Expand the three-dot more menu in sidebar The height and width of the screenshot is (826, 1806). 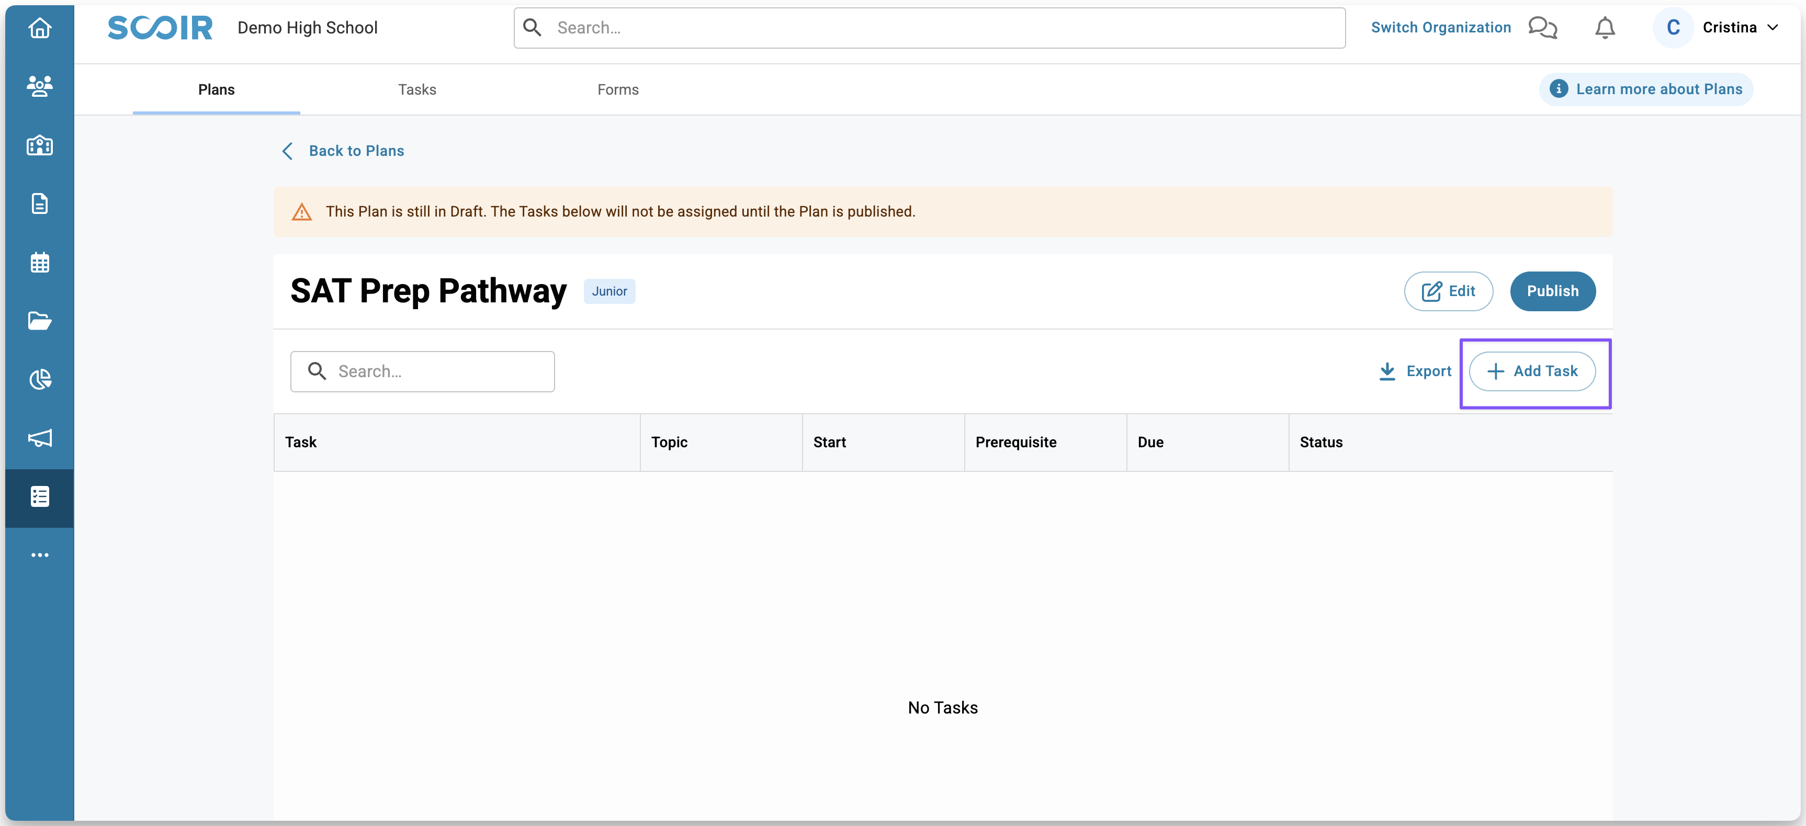point(39,555)
